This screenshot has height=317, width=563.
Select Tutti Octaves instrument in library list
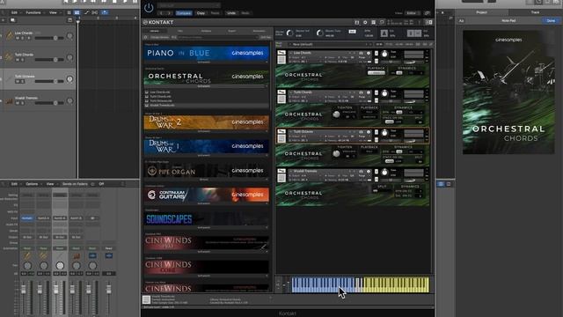pos(160,101)
